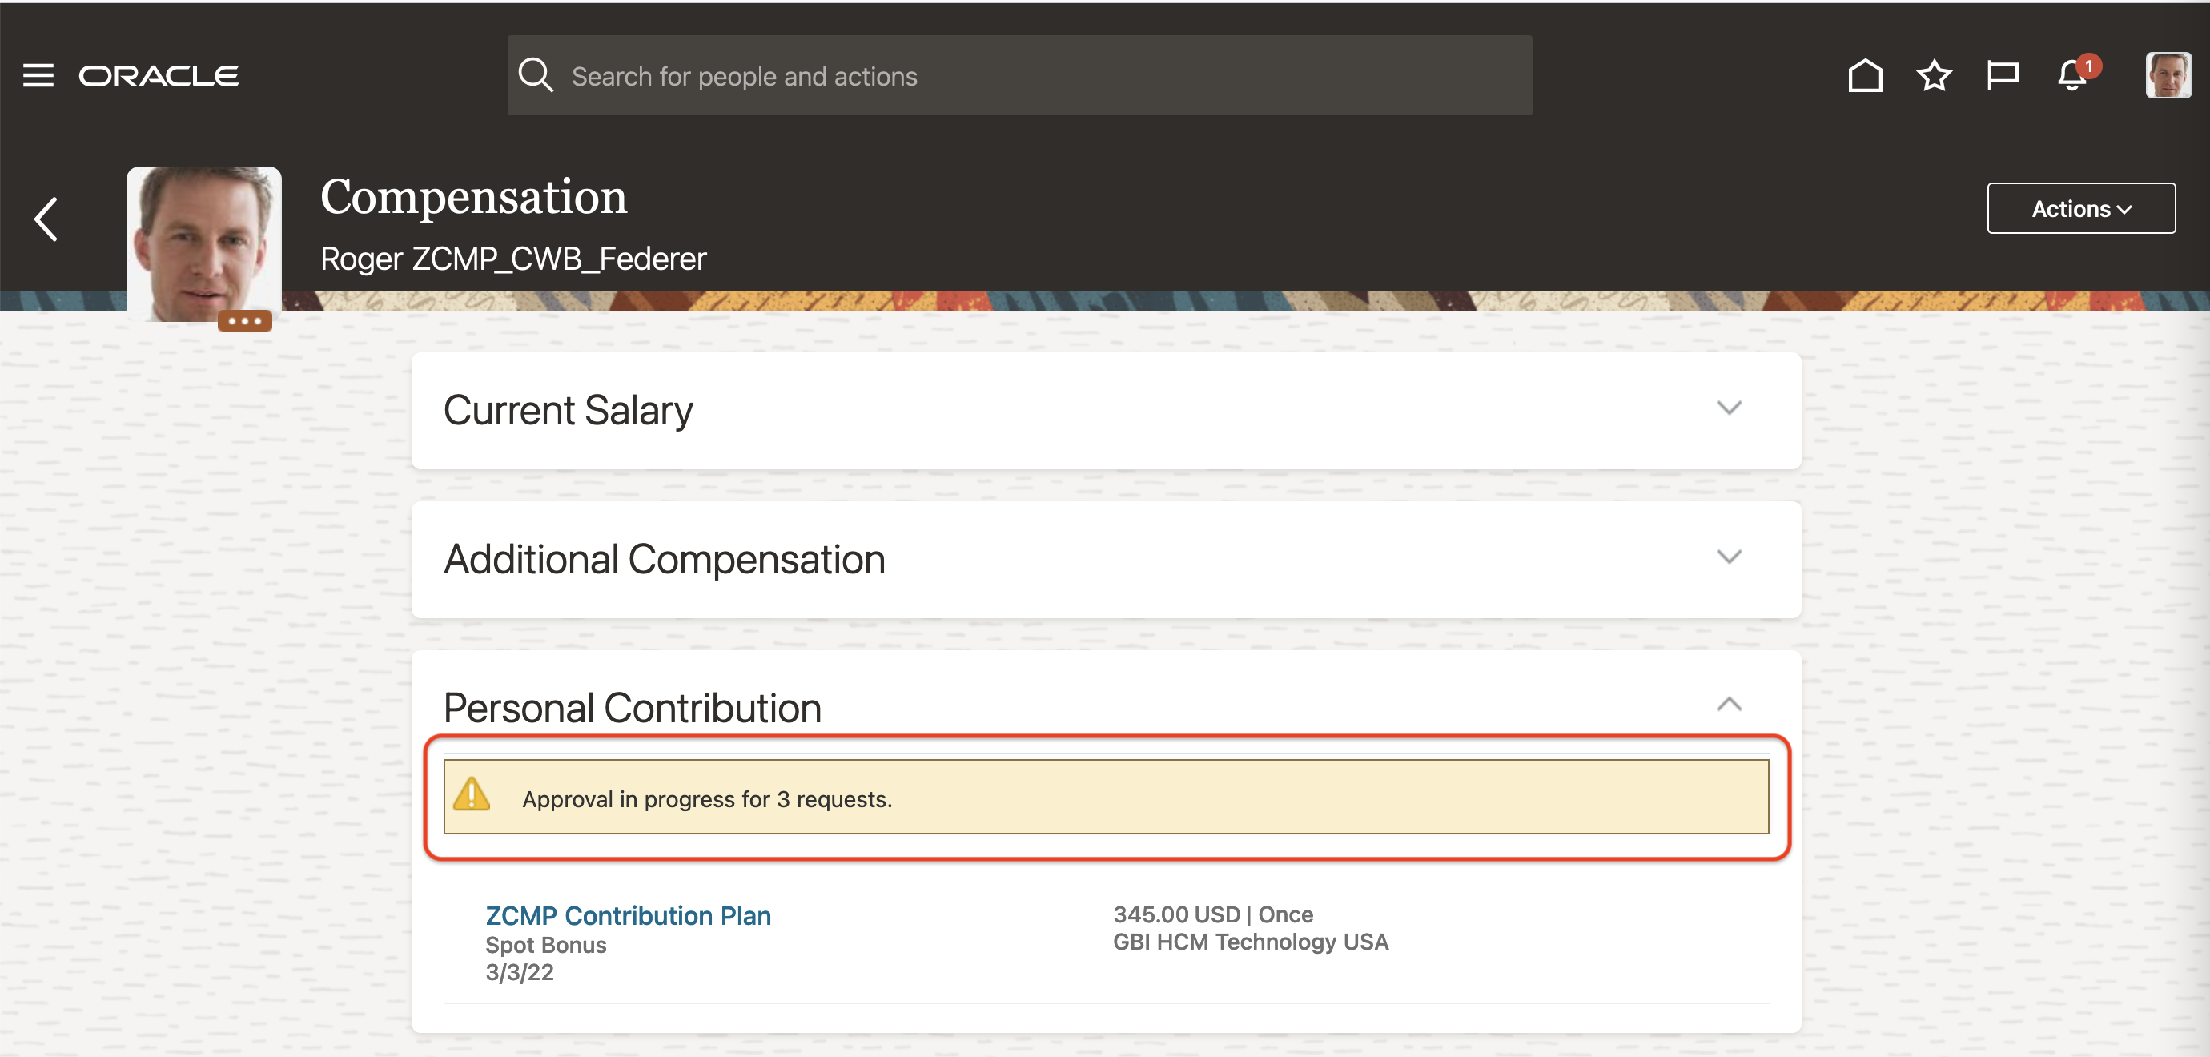
Task: Click Roger Federer's profile photo
Action: [203, 240]
